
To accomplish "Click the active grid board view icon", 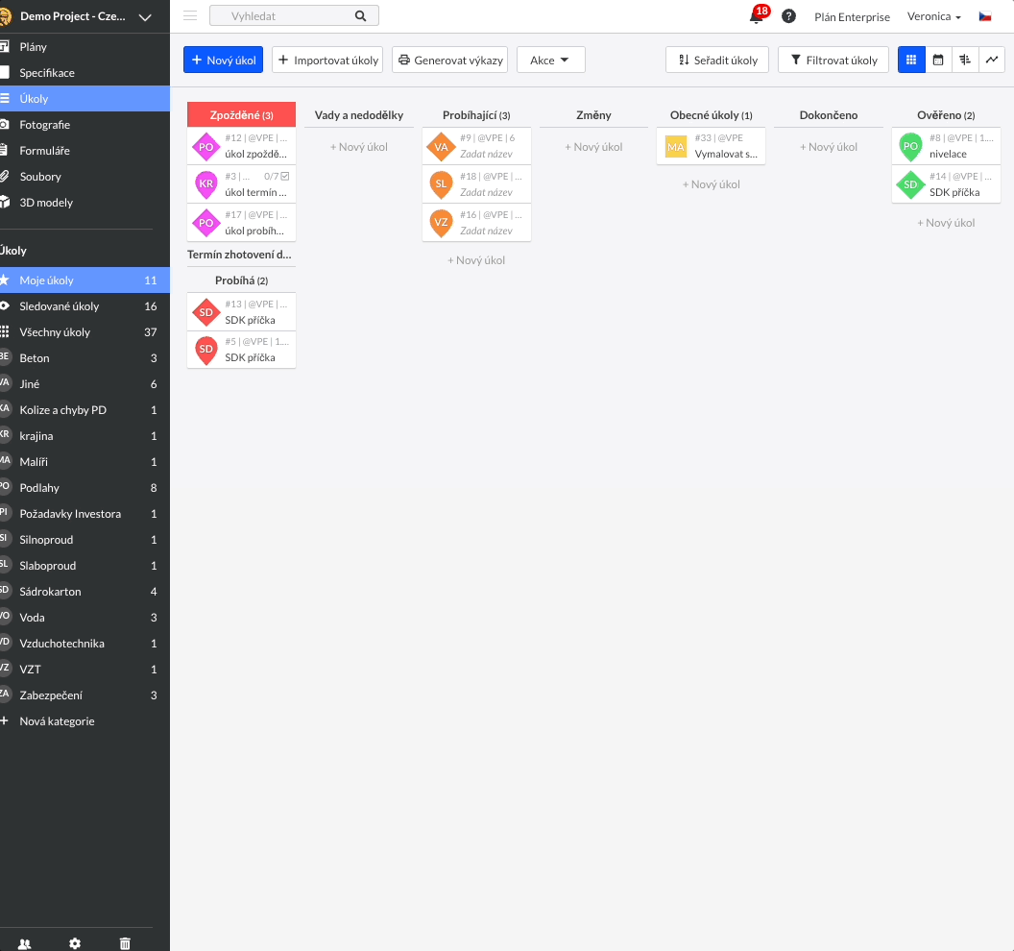I will 910,59.
